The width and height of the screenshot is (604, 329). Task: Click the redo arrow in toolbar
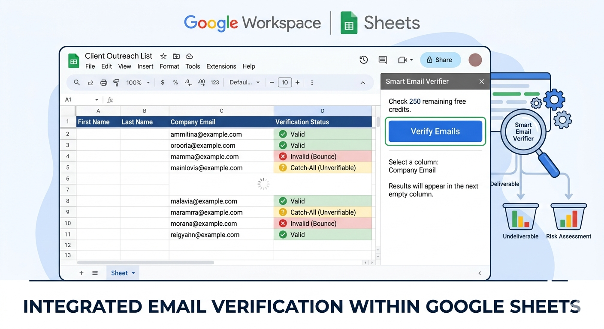coord(91,83)
